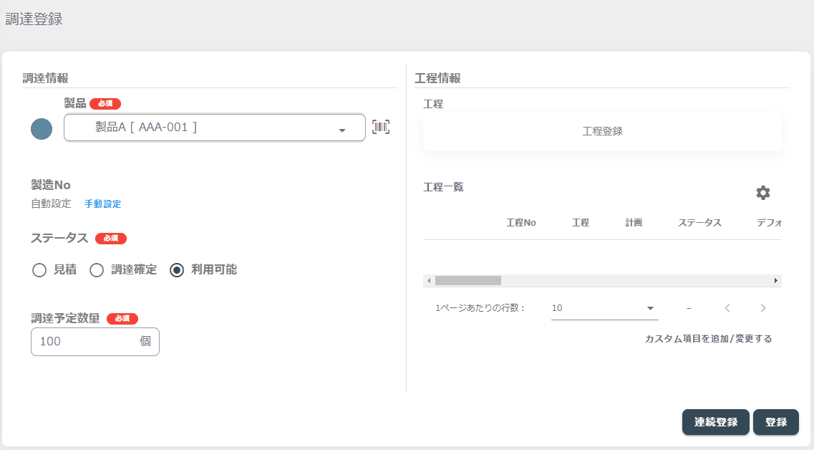814x450 pixels.
Task: Go to next page chevron in pagination
Action: pos(762,308)
